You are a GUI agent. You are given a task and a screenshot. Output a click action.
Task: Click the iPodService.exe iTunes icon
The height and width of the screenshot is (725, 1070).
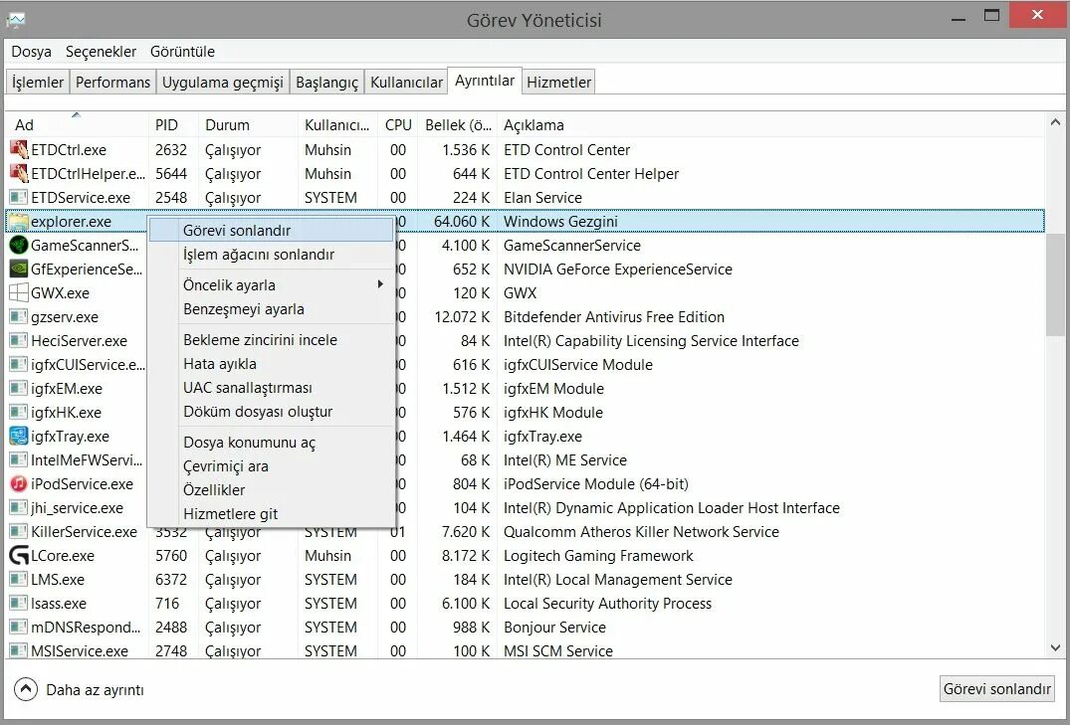(19, 483)
